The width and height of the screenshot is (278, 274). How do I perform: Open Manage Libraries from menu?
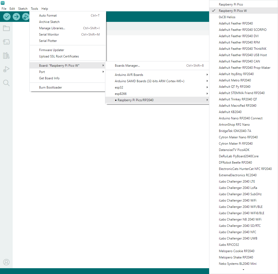click(68, 28)
